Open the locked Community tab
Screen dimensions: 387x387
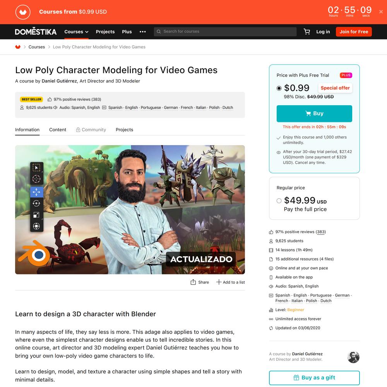pos(91,130)
